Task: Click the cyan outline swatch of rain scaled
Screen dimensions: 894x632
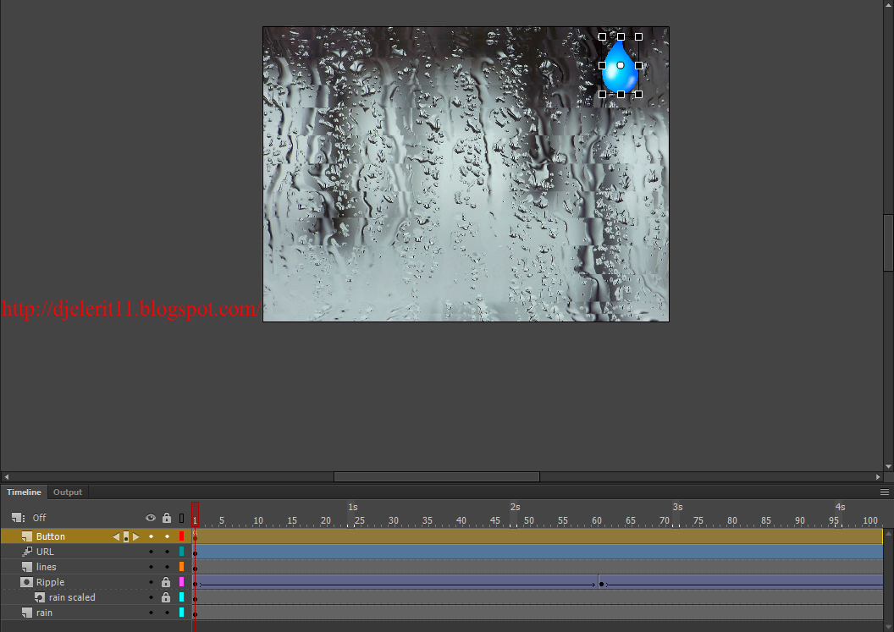Action: tap(181, 597)
